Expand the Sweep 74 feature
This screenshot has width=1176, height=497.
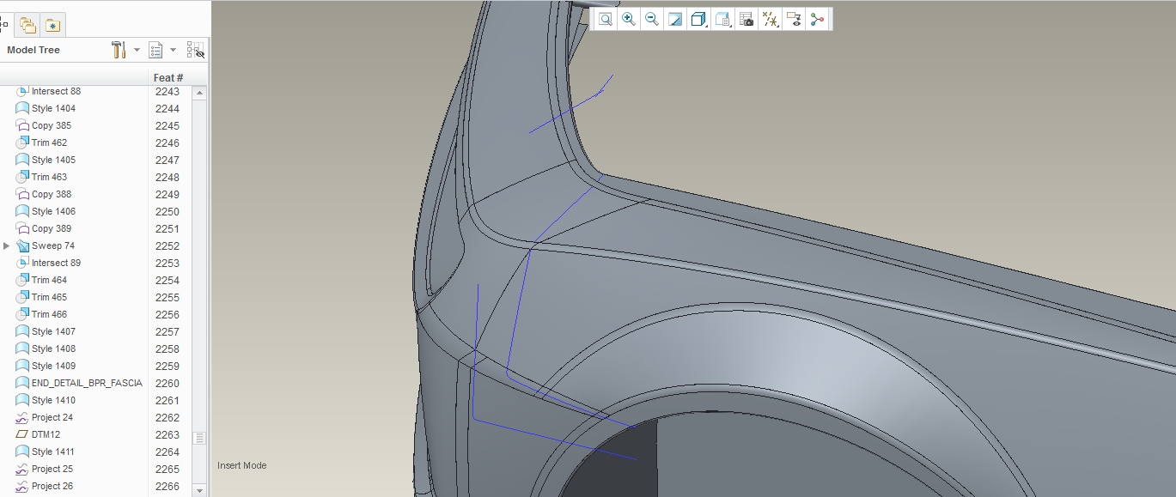(x=7, y=245)
